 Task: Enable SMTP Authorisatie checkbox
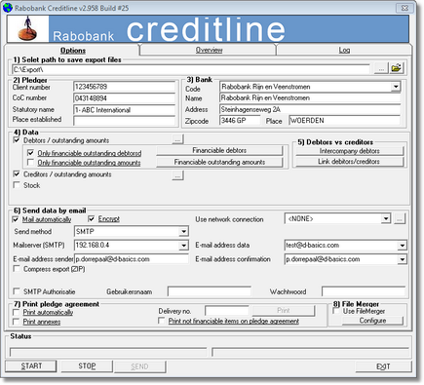(17, 290)
